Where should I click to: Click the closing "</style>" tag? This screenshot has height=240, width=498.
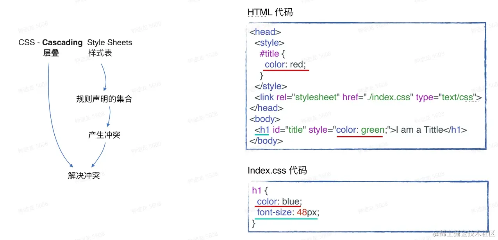coord(271,86)
